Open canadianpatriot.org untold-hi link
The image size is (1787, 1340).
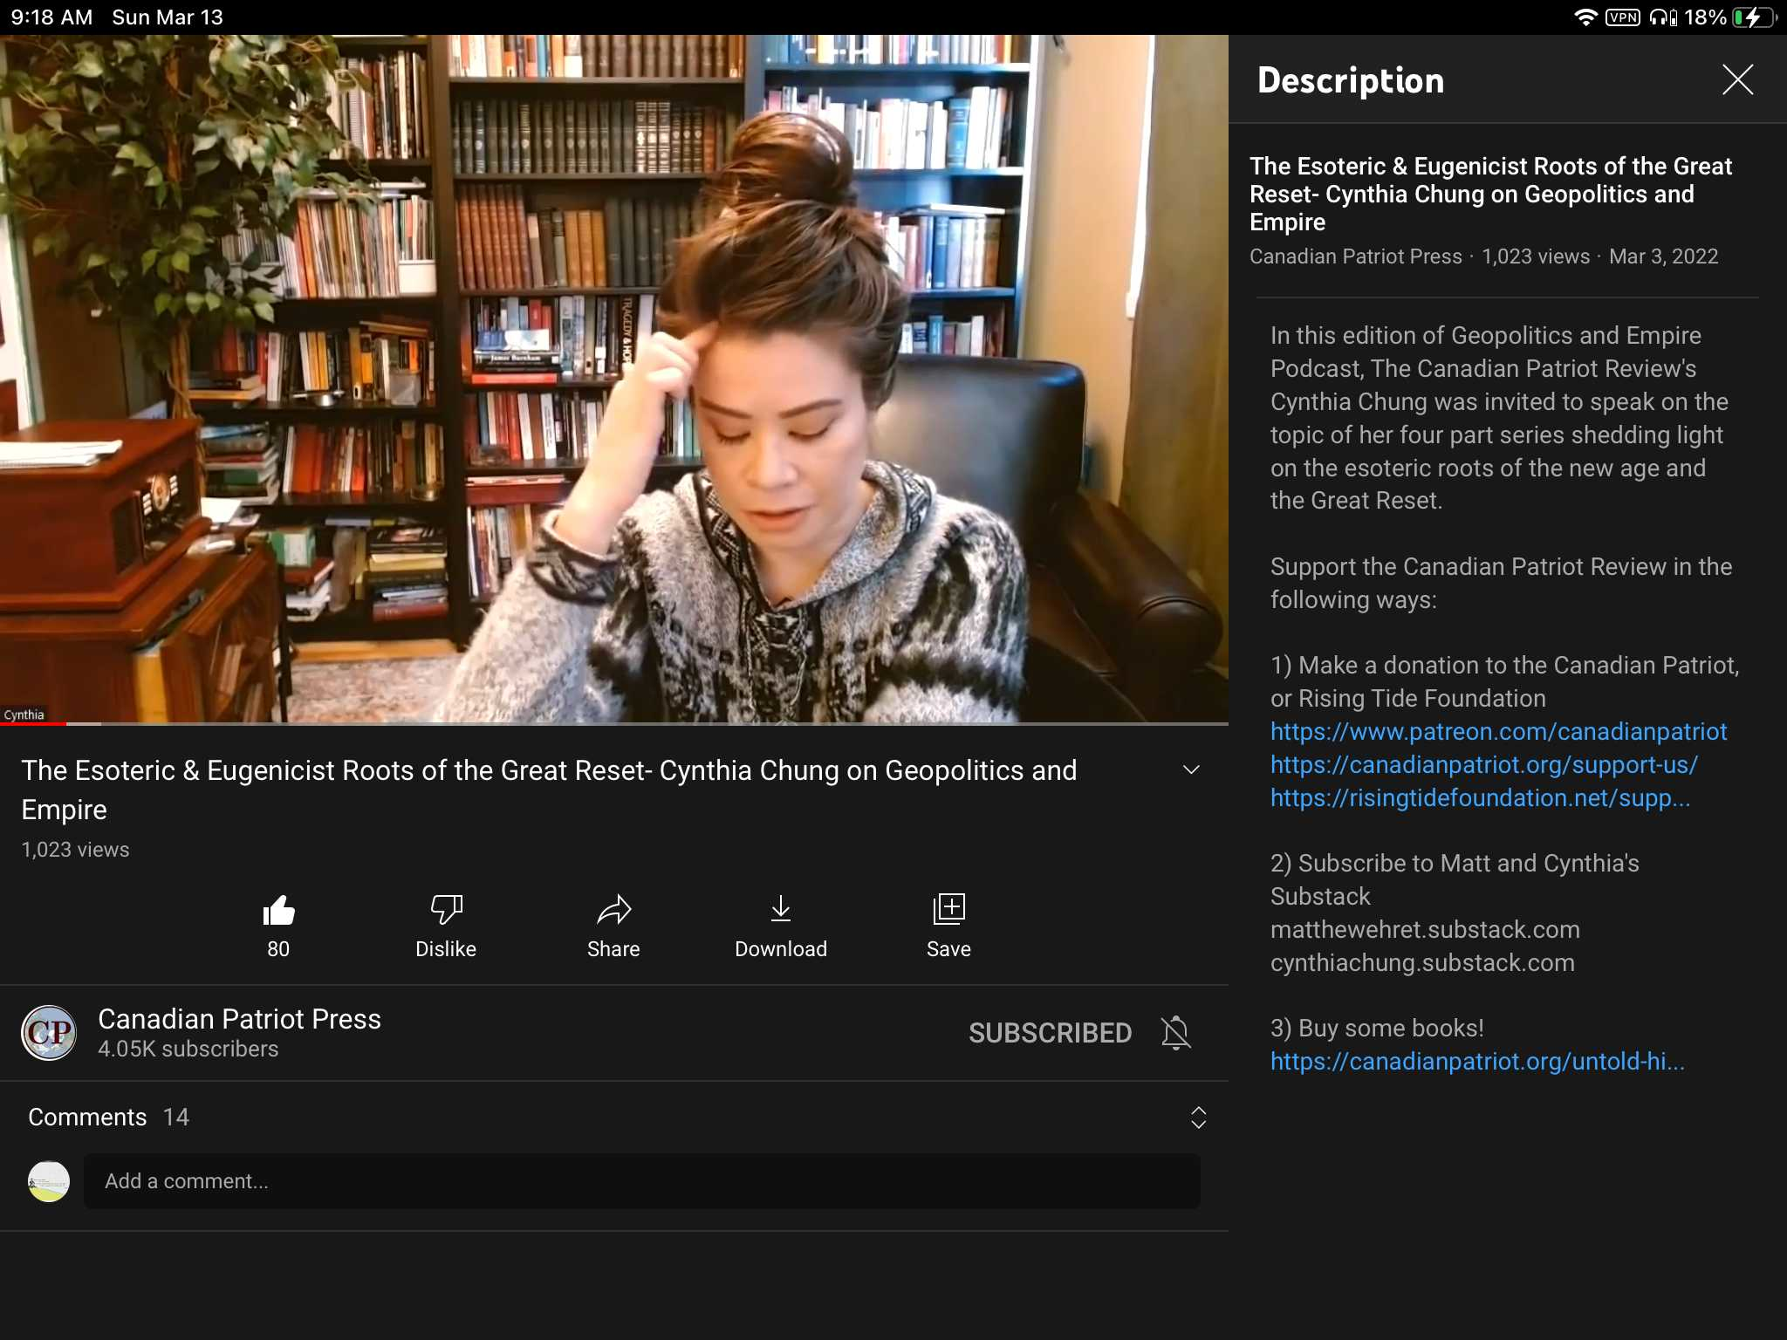[1477, 1062]
